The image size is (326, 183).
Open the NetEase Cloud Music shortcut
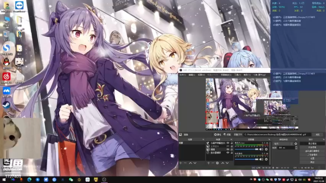tap(7, 77)
